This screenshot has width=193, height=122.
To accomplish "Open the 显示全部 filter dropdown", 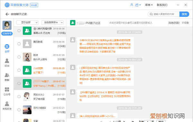I will coord(27,23).
